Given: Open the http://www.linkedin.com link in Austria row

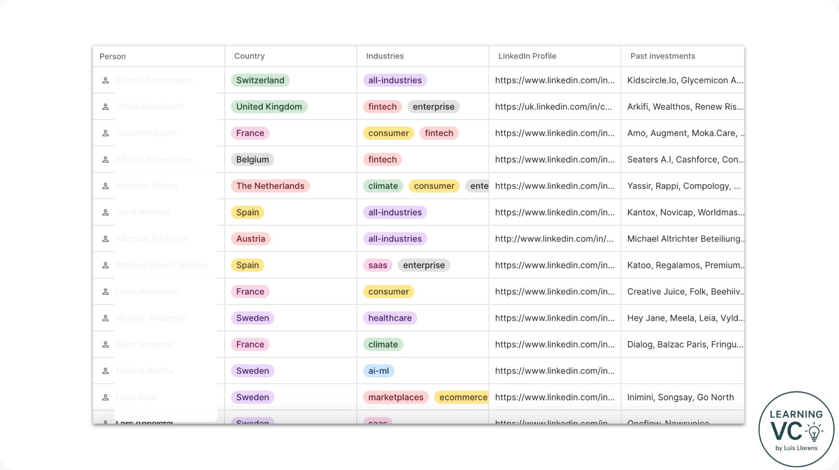Looking at the screenshot, I should pos(554,239).
